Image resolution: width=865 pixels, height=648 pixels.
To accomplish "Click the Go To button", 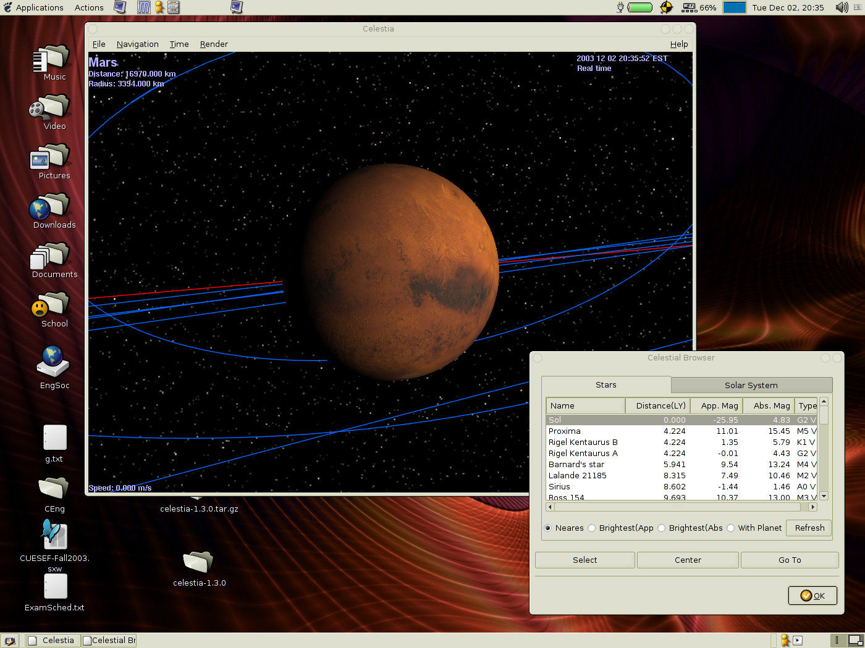I will [790, 560].
